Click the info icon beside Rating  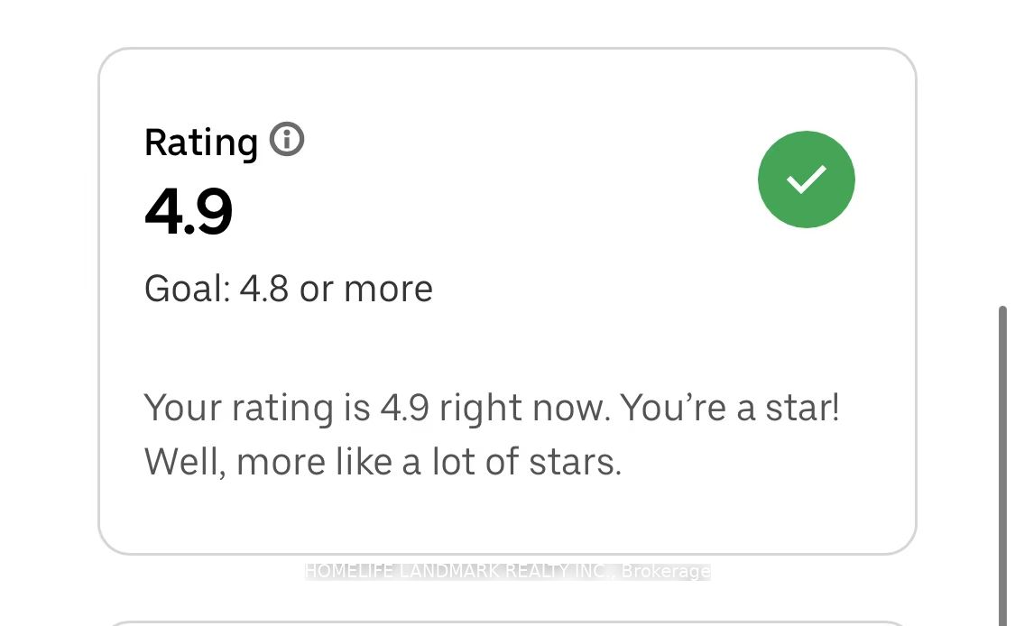(287, 140)
